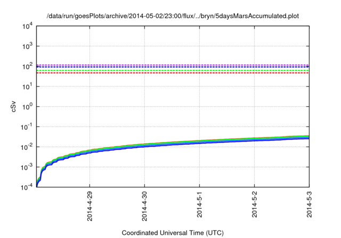Click the 10^-2 y-axis tick label
This screenshot has height=238, width=341.
[x=26, y=147]
